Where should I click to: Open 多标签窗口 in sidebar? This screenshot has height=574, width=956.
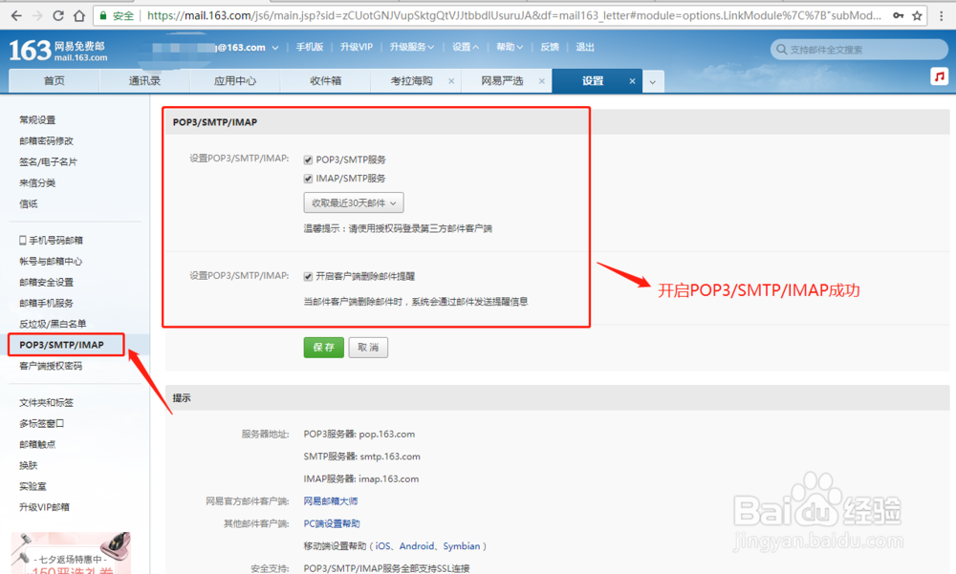click(41, 423)
